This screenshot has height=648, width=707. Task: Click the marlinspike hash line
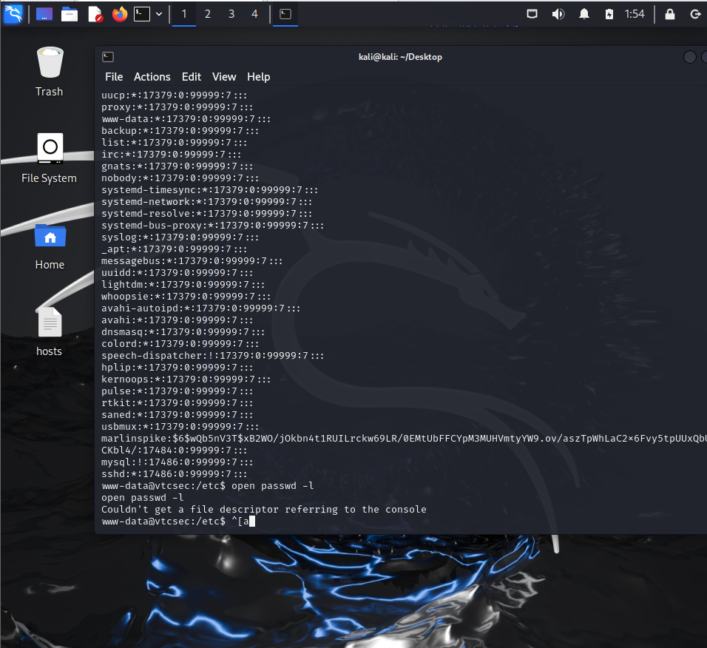[x=404, y=439]
